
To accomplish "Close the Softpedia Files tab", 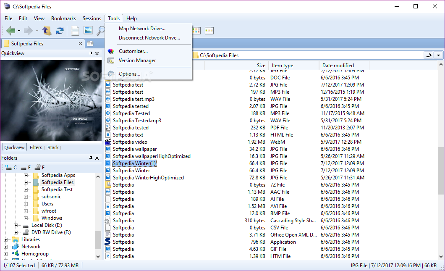I will coord(80,43).
